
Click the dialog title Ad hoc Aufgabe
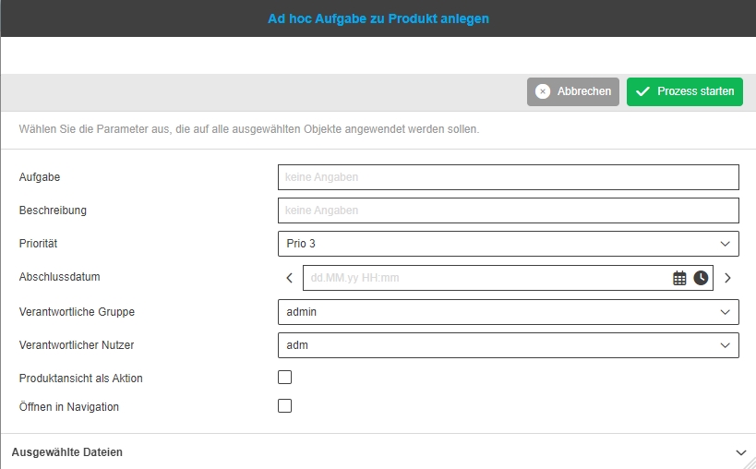pyautogui.click(x=378, y=18)
